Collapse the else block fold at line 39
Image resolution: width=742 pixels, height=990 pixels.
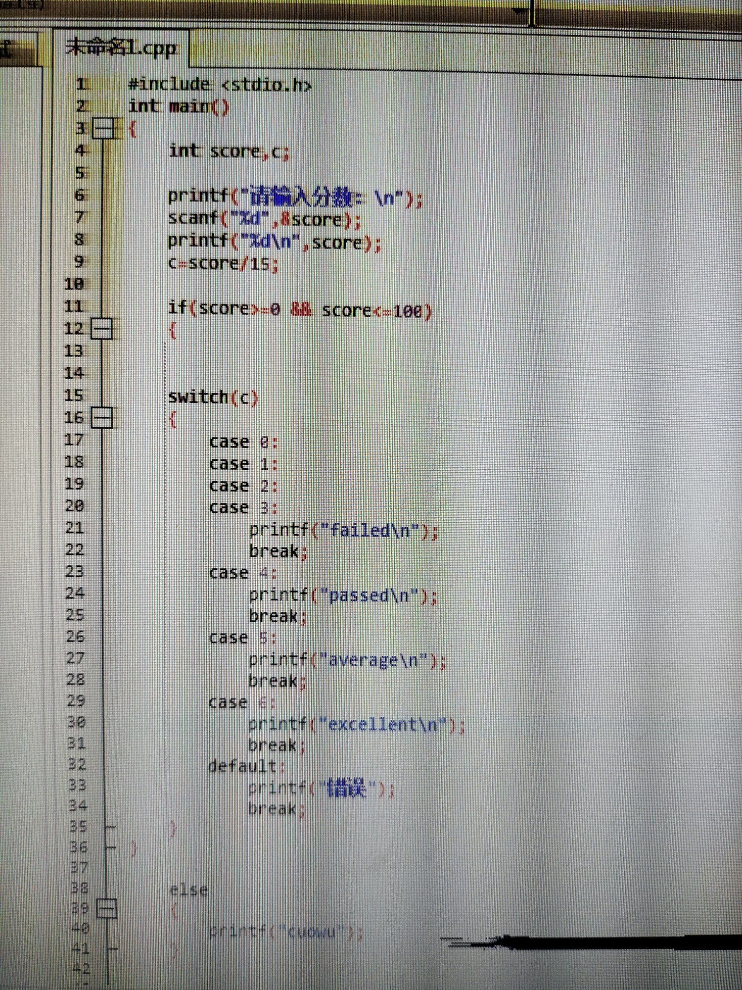click(106, 908)
